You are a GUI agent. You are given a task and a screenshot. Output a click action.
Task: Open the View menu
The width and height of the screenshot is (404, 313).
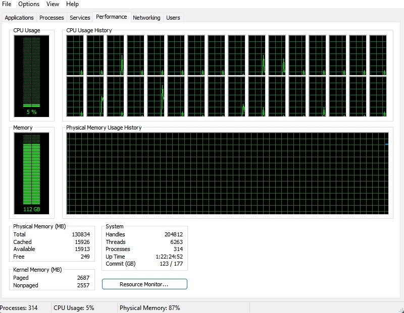(53, 4)
